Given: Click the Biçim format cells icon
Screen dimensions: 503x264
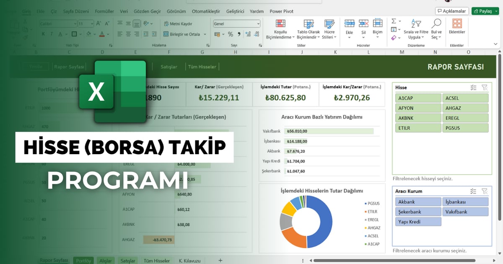Looking at the screenshot, I should (x=378, y=23).
